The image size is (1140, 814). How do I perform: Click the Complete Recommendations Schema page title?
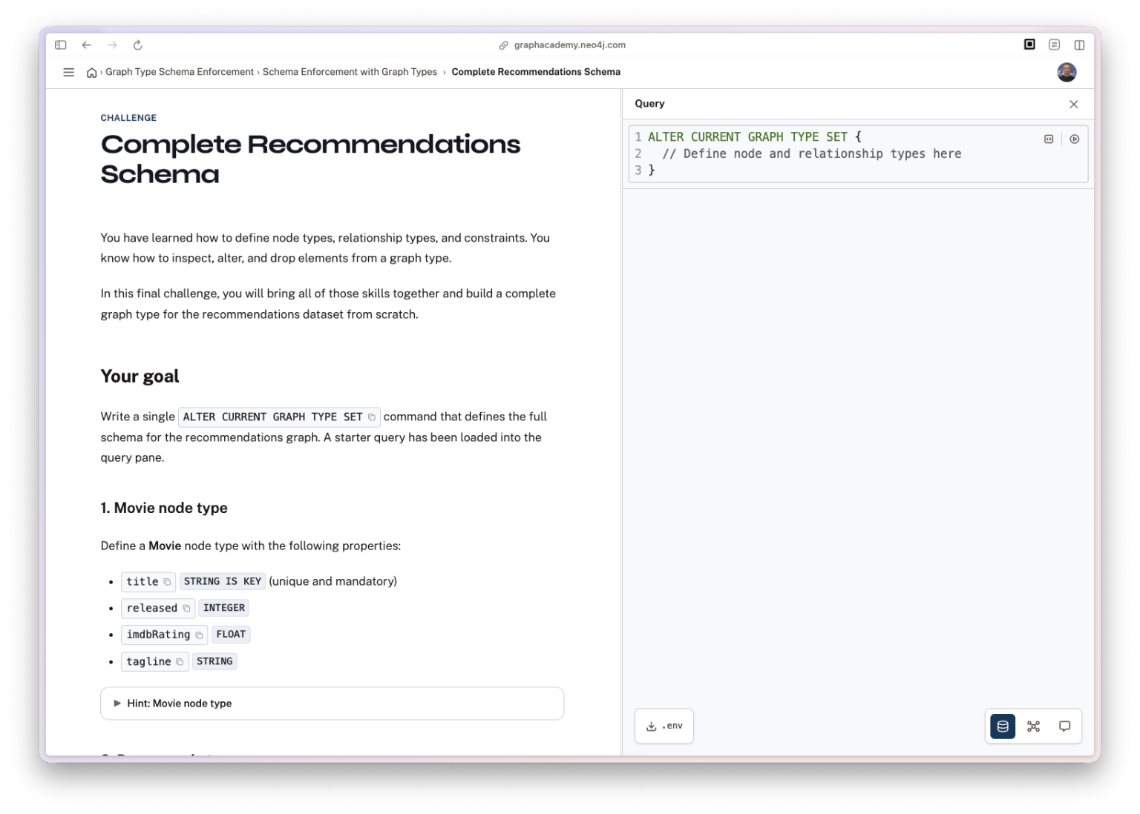(x=310, y=159)
